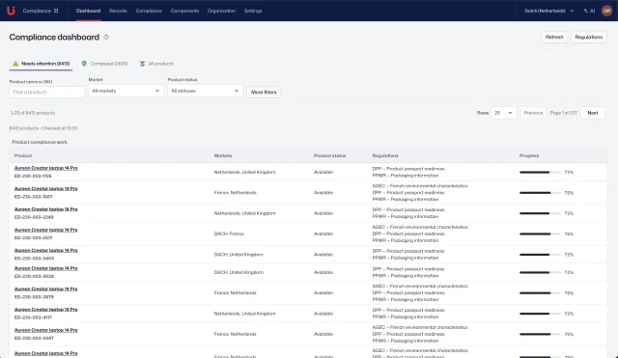Click markets cell in SKU 3403 row
This screenshot has width=618, height=358.
(x=239, y=255)
